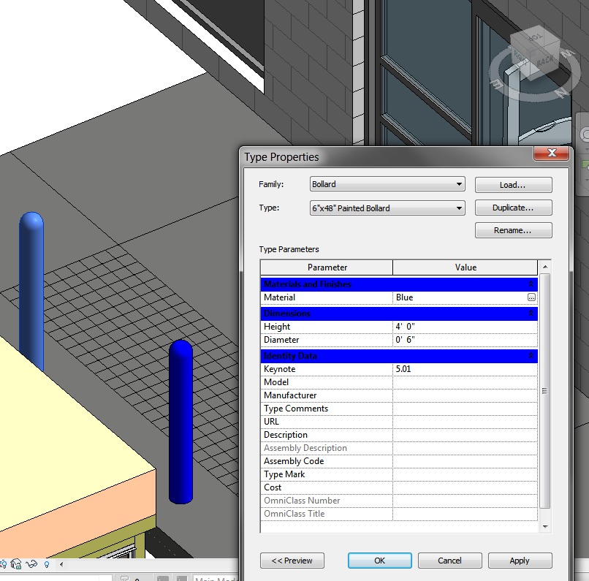Image resolution: width=589 pixels, height=581 pixels.
Task: Click the parameter list scroll up arrow
Action: [545, 267]
